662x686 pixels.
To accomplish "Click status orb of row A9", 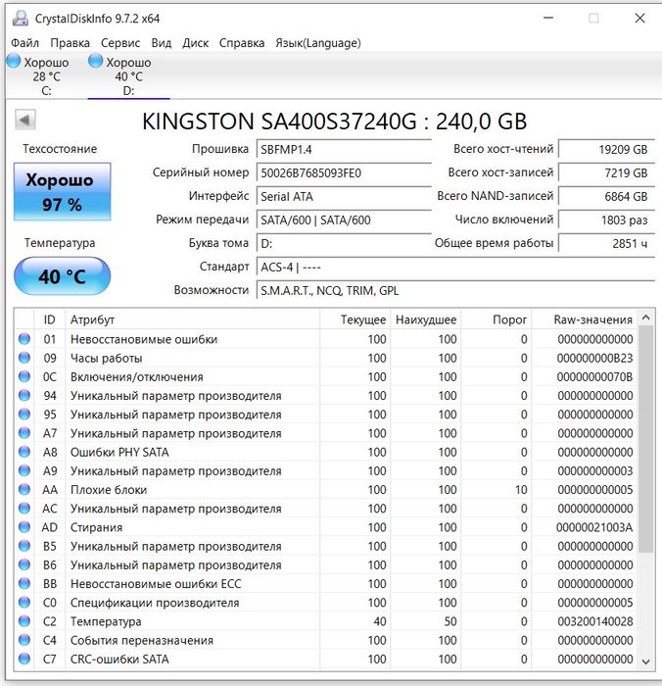I will pyautogui.click(x=24, y=470).
